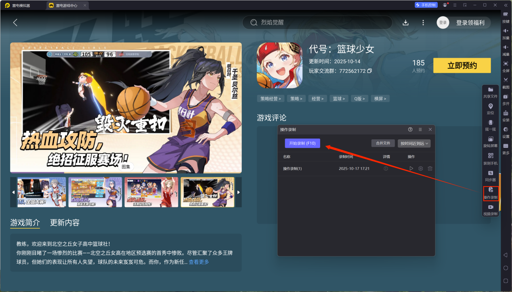Open the 经营 tag
Screen dimensions: 512x292
(x=317, y=99)
